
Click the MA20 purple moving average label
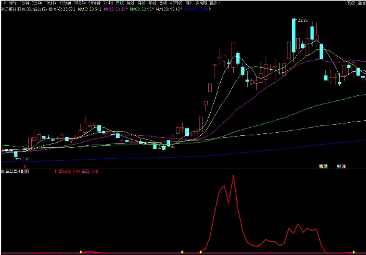tap(115, 9)
